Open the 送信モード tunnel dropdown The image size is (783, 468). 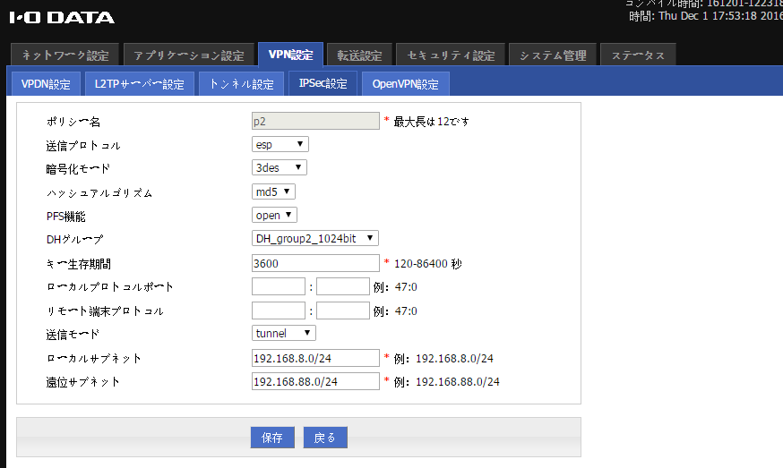click(284, 333)
